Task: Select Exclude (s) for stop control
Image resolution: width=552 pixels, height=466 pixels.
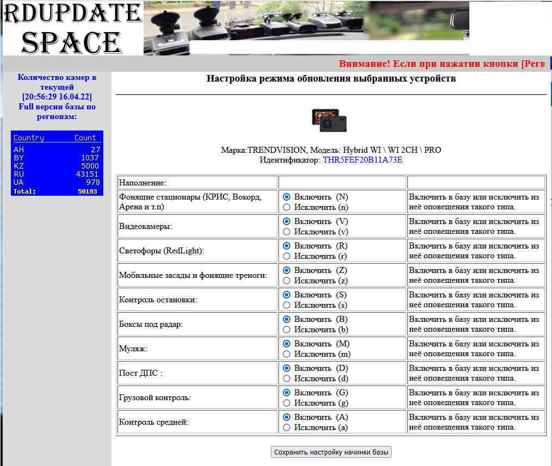Action: [287, 305]
